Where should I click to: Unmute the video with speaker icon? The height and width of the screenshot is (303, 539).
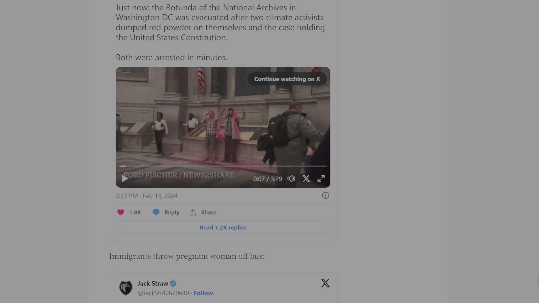291,179
